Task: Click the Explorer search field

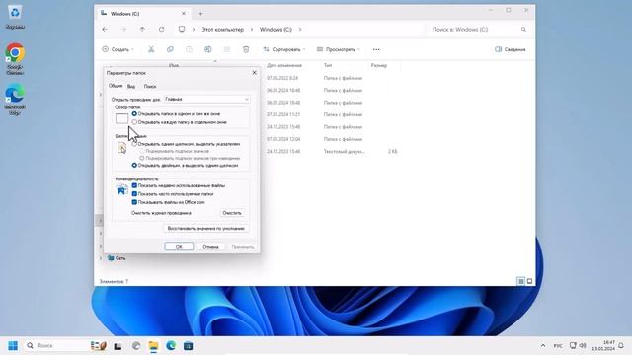Action: (478, 30)
